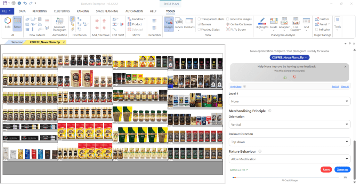
Task: Click the thumbs down feedback icon
Action: [294, 77]
